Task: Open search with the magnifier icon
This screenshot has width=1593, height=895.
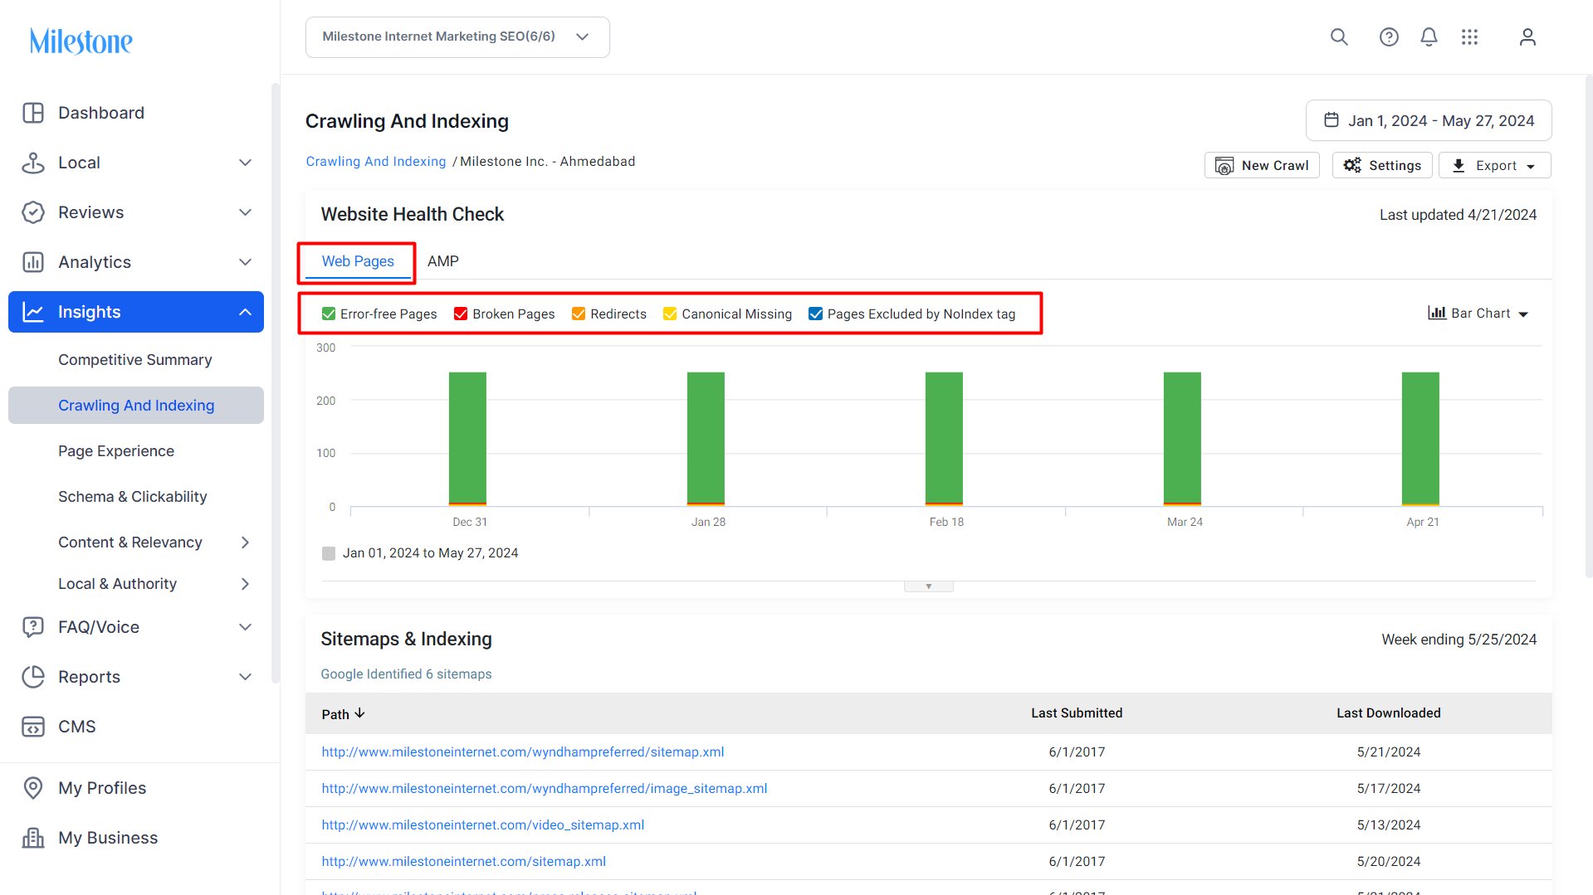Action: [1339, 37]
